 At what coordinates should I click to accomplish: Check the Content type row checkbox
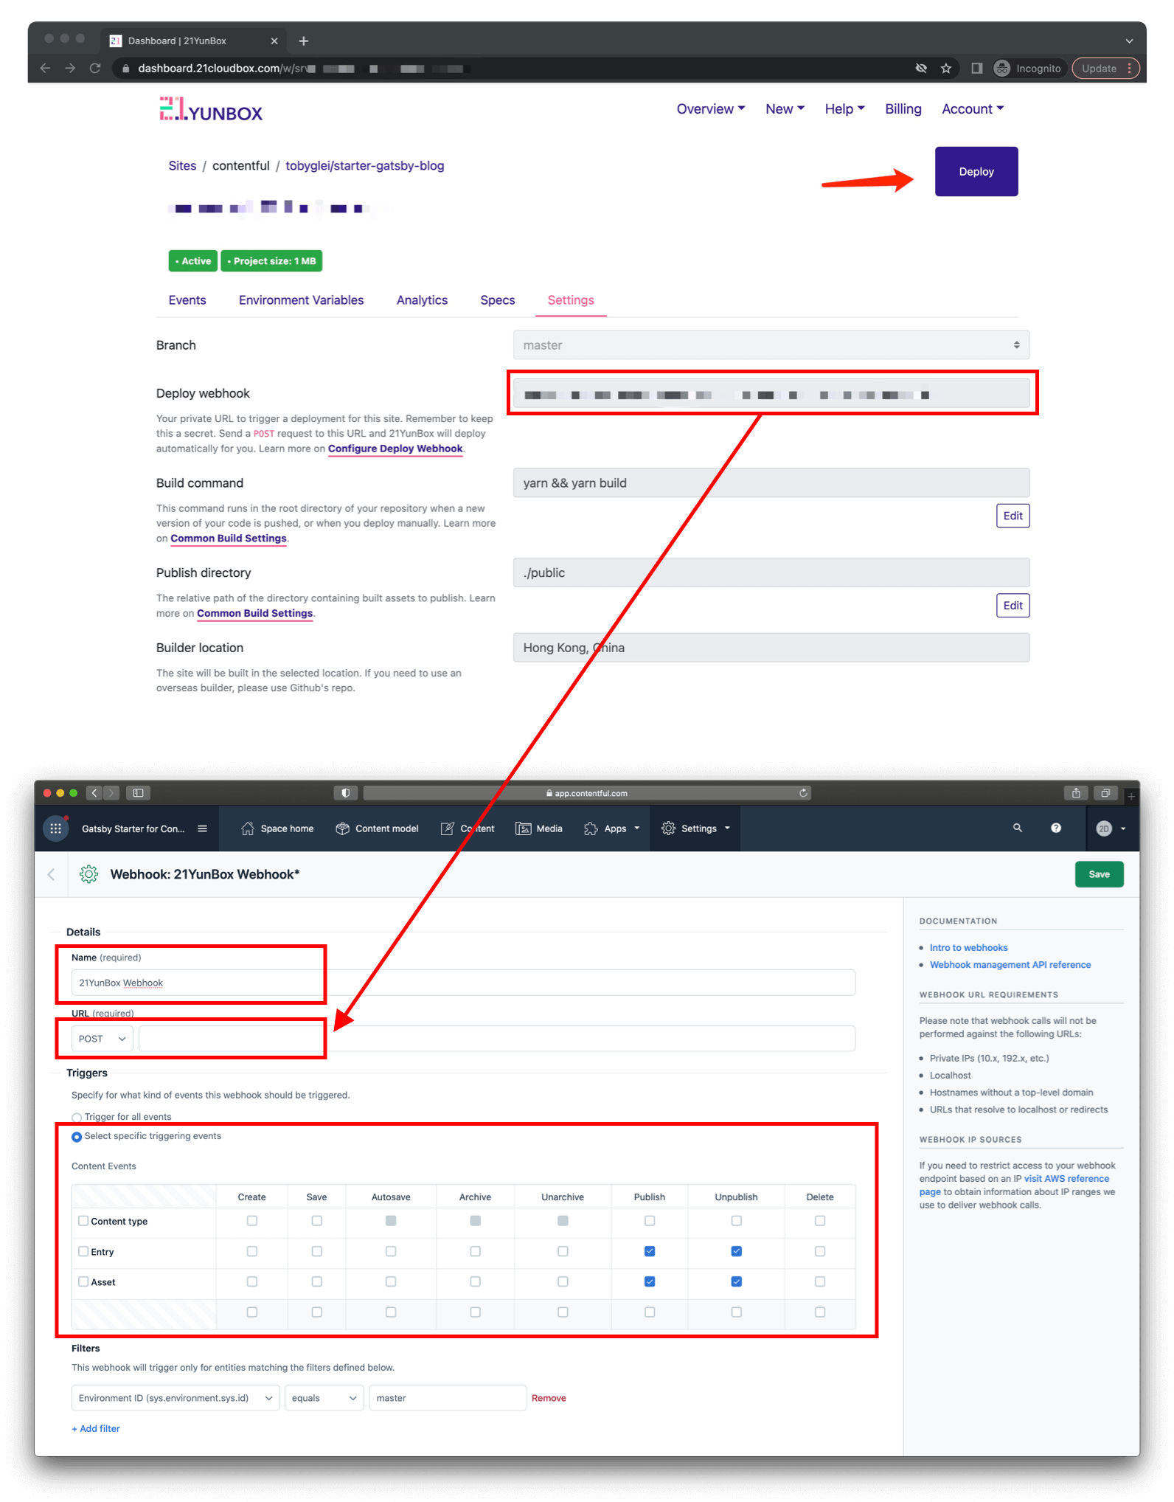click(83, 1221)
